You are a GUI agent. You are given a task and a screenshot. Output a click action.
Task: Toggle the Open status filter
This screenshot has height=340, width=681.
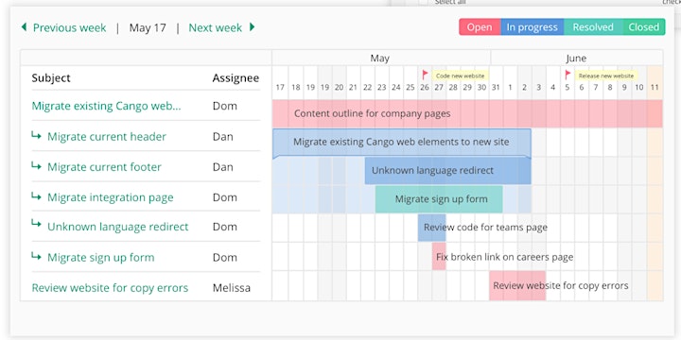click(x=480, y=26)
